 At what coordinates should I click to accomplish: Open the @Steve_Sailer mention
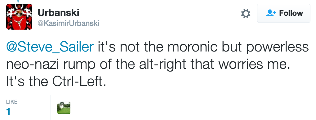coord(50,47)
